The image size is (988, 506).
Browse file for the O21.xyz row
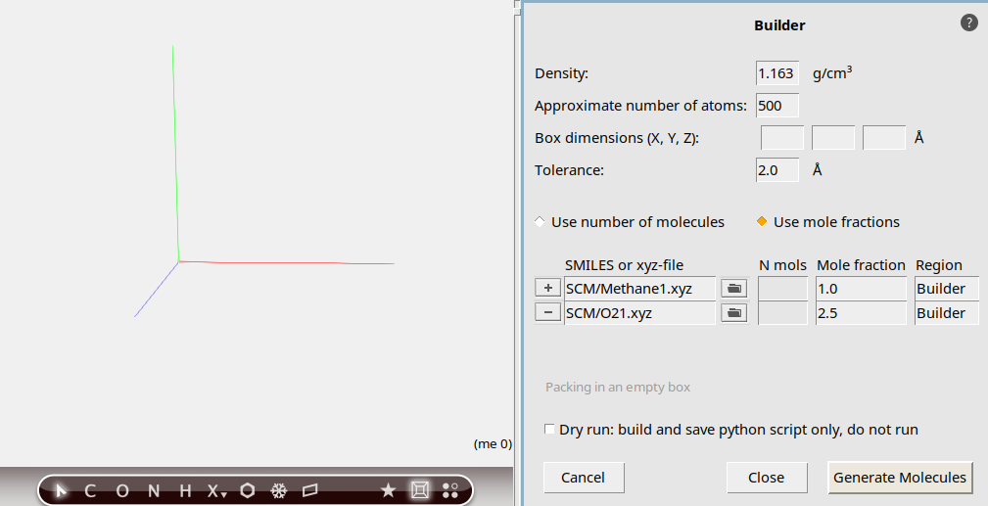coord(733,313)
